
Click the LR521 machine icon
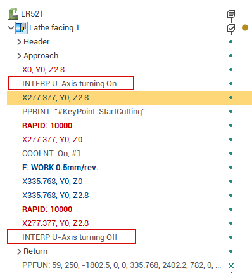click(x=13, y=14)
